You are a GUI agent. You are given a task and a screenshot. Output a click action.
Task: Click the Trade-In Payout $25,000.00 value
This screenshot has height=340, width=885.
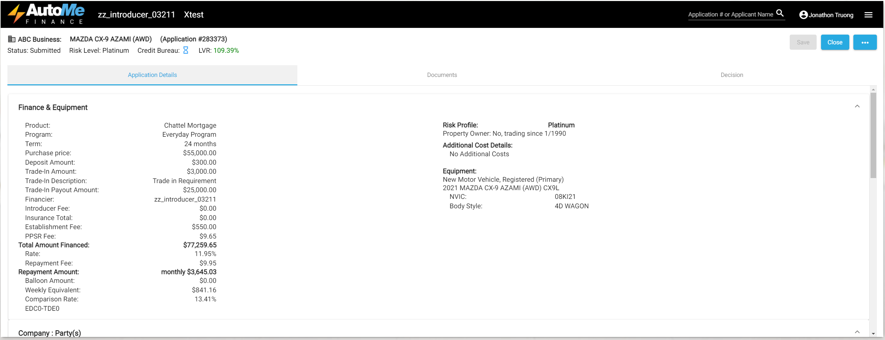pyautogui.click(x=199, y=190)
